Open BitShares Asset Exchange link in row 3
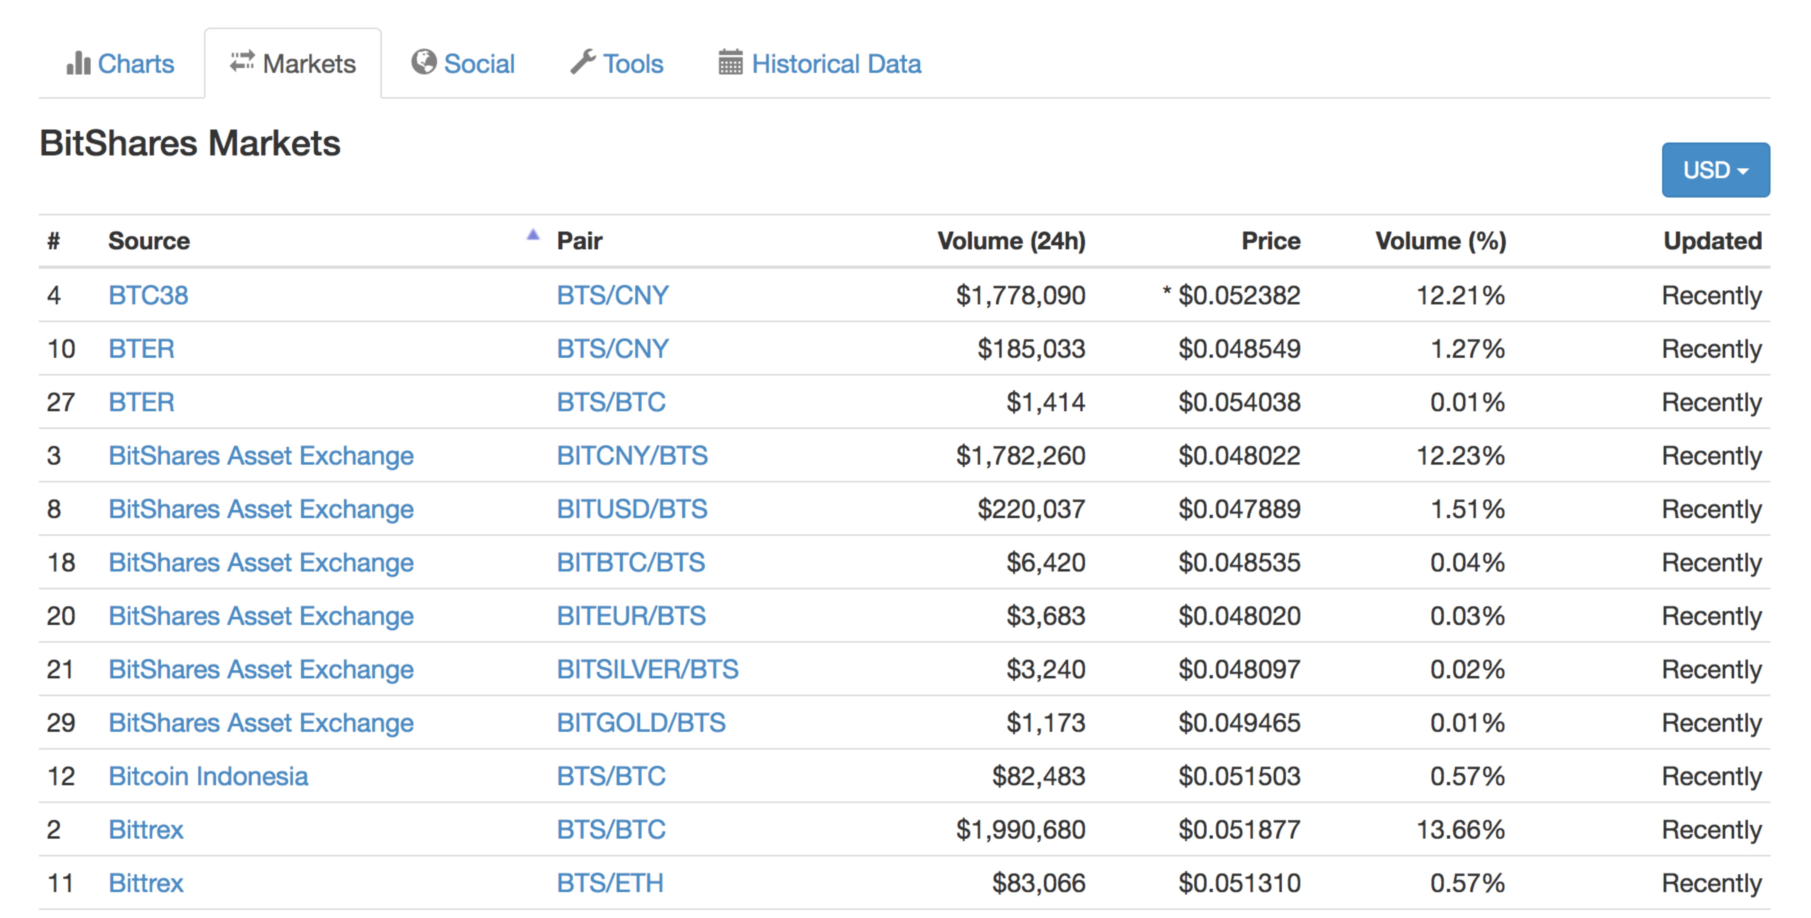Screen dimensions: 1811x918 click(261, 456)
